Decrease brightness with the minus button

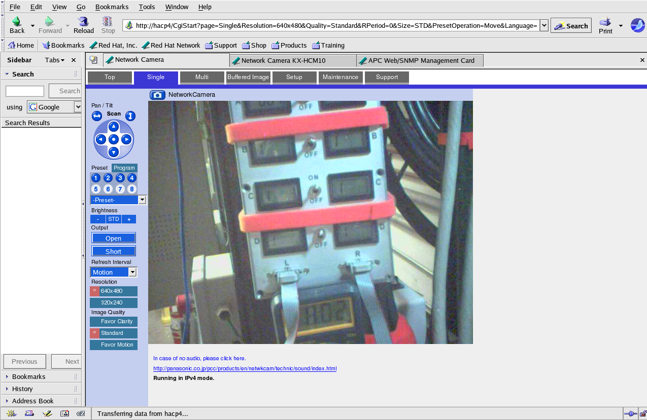click(x=98, y=219)
